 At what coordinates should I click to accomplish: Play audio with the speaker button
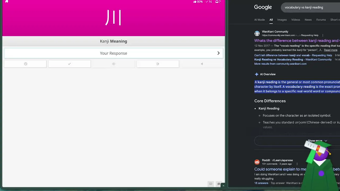pos(202,64)
